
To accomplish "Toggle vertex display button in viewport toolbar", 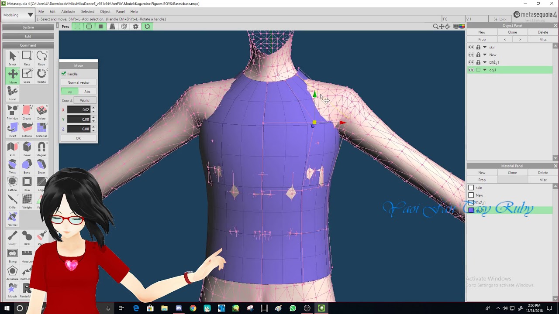I will 77,27.
